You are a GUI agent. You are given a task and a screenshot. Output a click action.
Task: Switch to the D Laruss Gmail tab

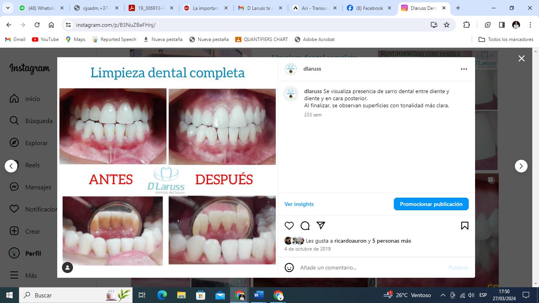pos(261,8)
